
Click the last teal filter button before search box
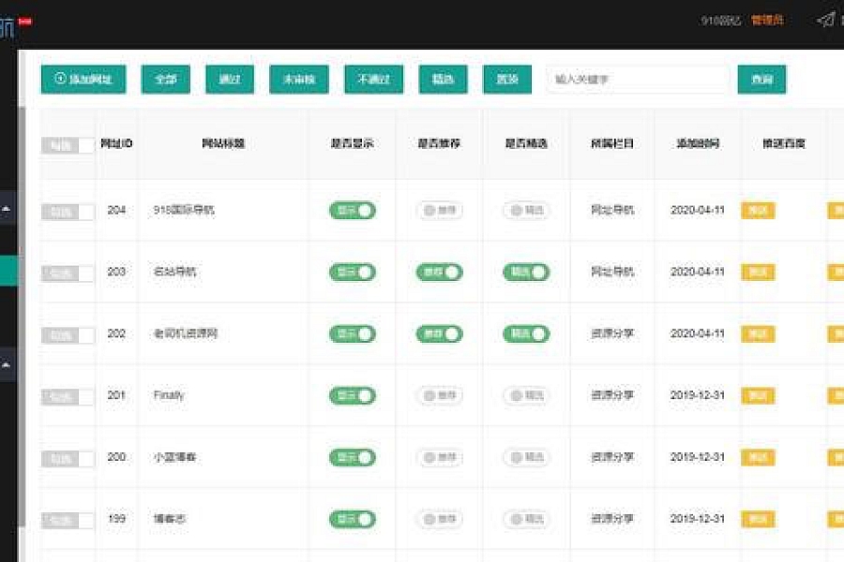(x=507, y=79)
